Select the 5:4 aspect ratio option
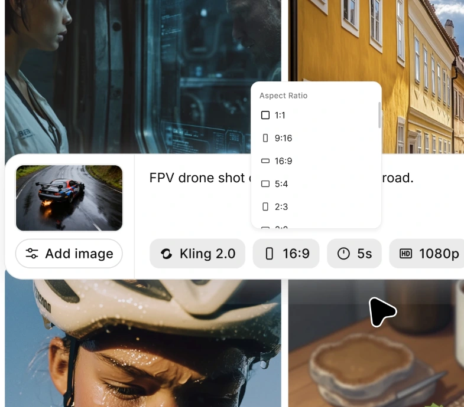 (x=316, y=183)
